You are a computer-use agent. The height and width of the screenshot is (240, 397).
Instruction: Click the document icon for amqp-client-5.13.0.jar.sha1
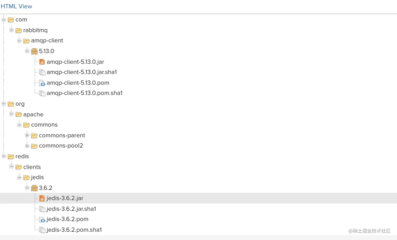(42, 72)
